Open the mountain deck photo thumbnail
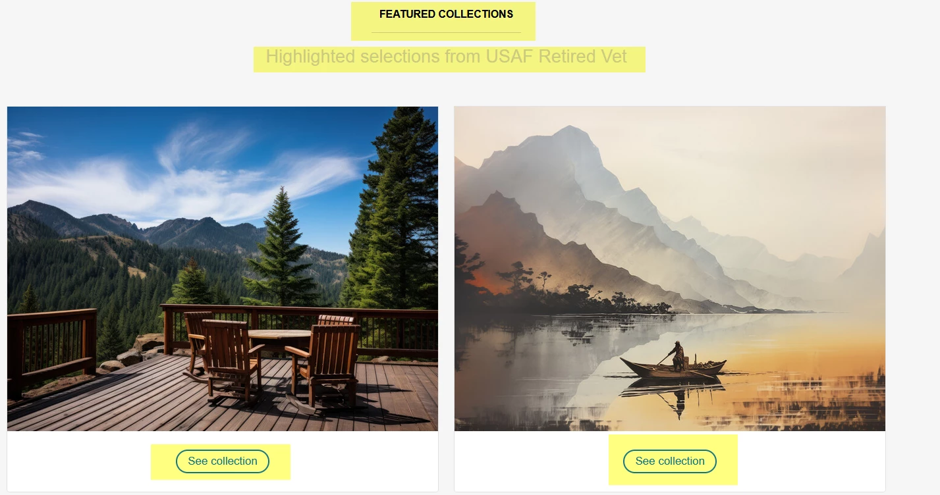 click(223, 269)
